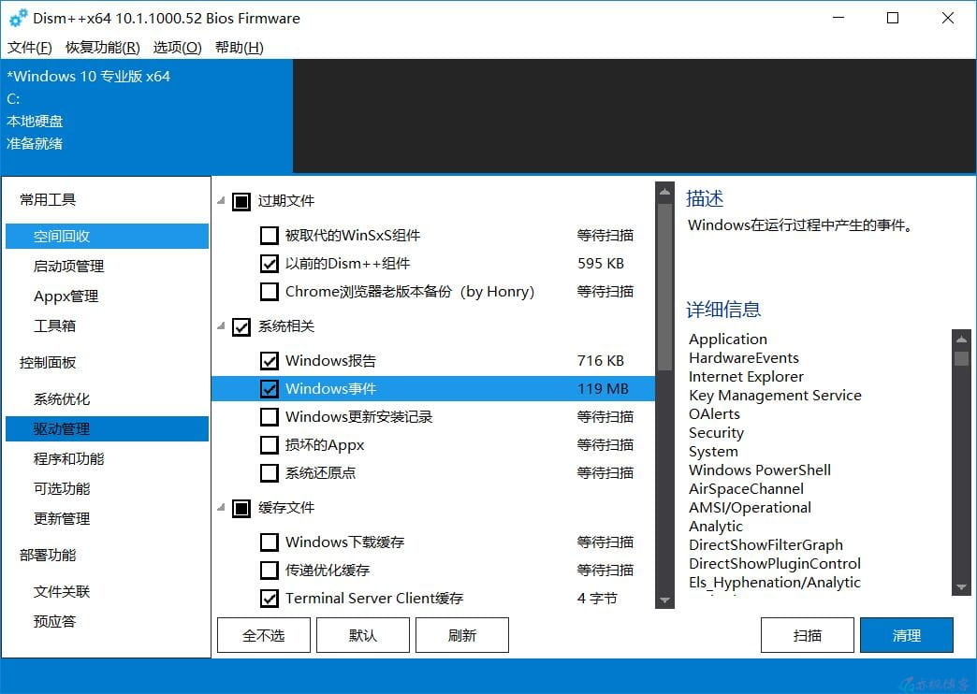Click the 595 KB size value
Screen dimensions: 977x694
pyautogui.click(x=601, y=264)
